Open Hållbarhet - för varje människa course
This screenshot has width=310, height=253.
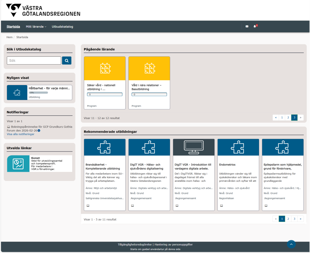[49, 88]
